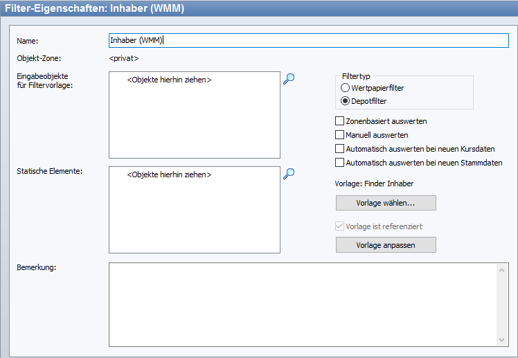Click the Eingabeobjekte für Filtervorlage drop area
This screenshot has width=518, height=358.
(x=195, y=115)
